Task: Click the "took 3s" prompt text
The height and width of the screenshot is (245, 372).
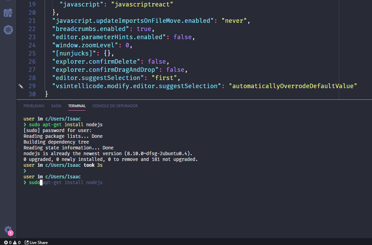Action: coord(93,165)
